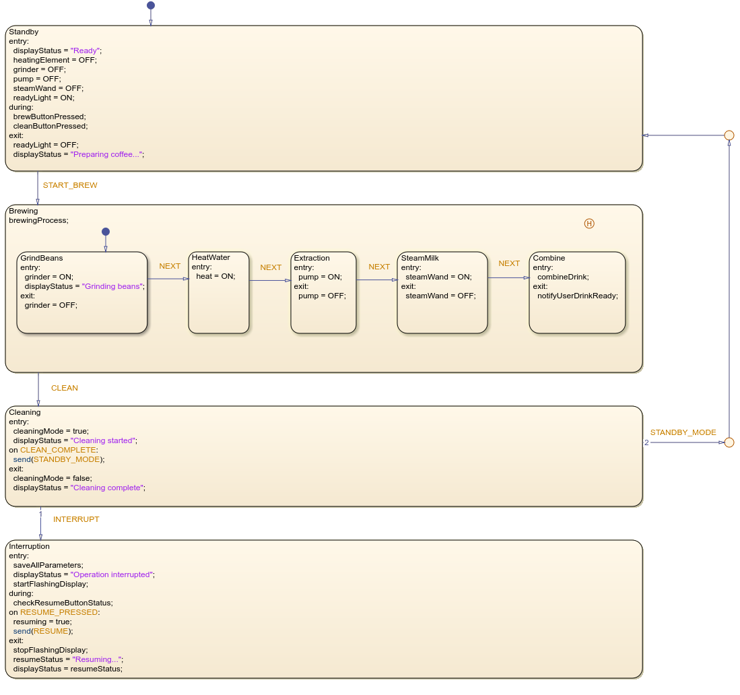Click the STANDBY_MODE transition label
The height and width of the screenshot is (695, 740).
(683, 432)
